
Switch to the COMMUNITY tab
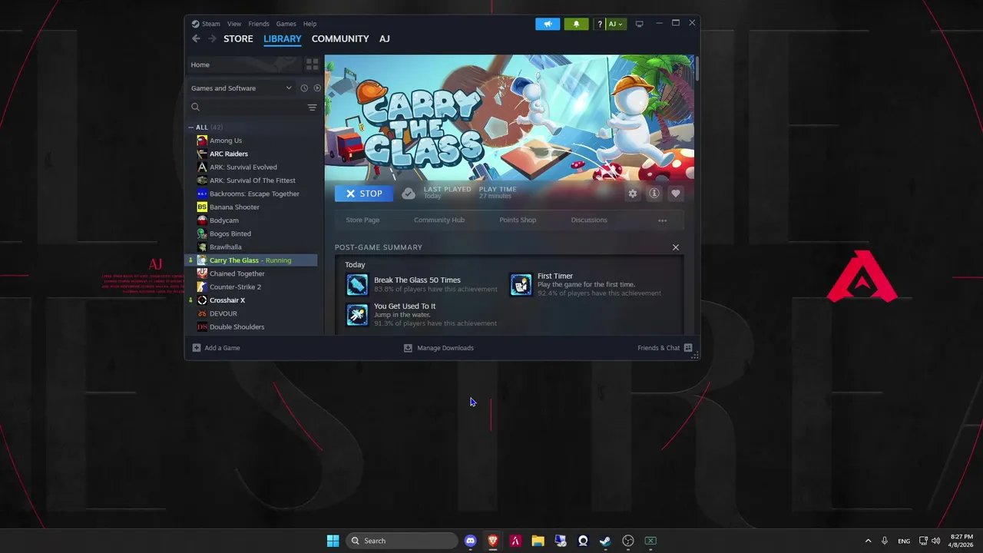click(340, 38)
